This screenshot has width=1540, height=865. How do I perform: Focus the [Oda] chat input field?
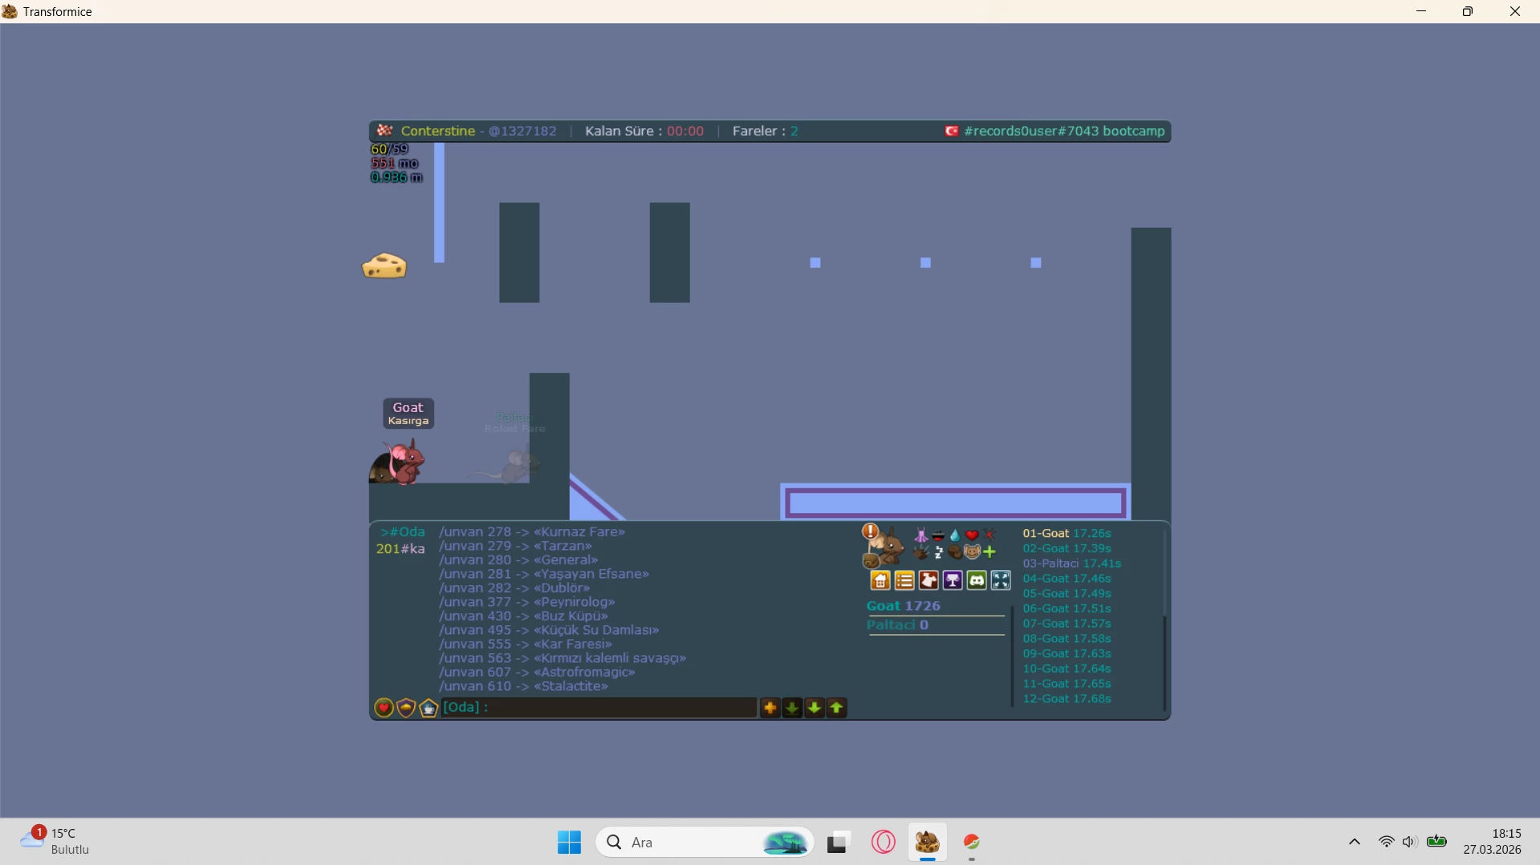(599, 707)
